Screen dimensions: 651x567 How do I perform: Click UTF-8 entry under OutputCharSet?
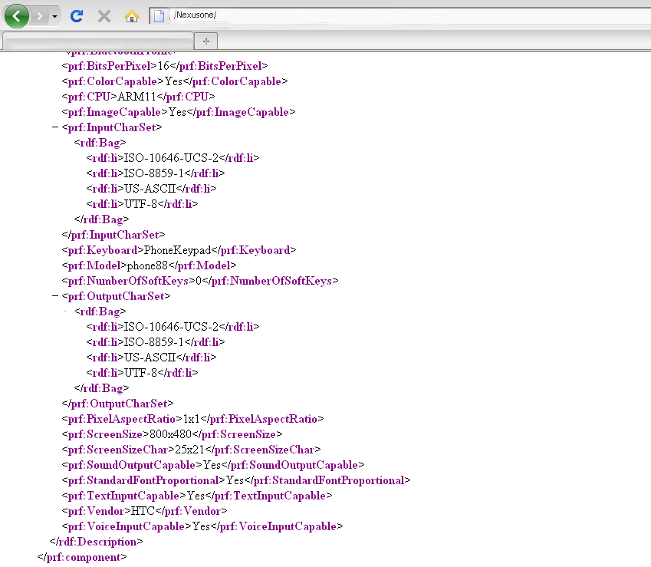click(x=141, y=373)
